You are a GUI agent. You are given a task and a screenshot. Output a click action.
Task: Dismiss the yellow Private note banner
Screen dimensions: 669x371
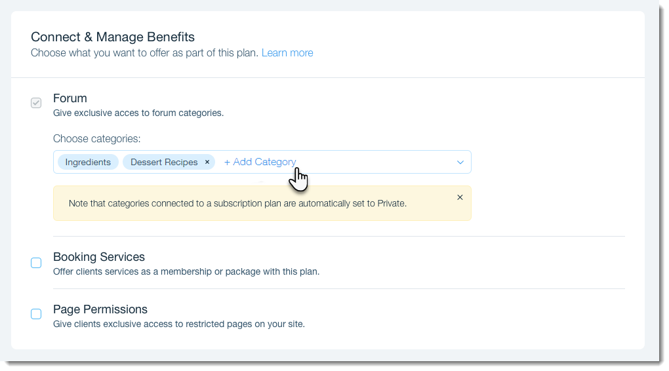click(460, 197)
